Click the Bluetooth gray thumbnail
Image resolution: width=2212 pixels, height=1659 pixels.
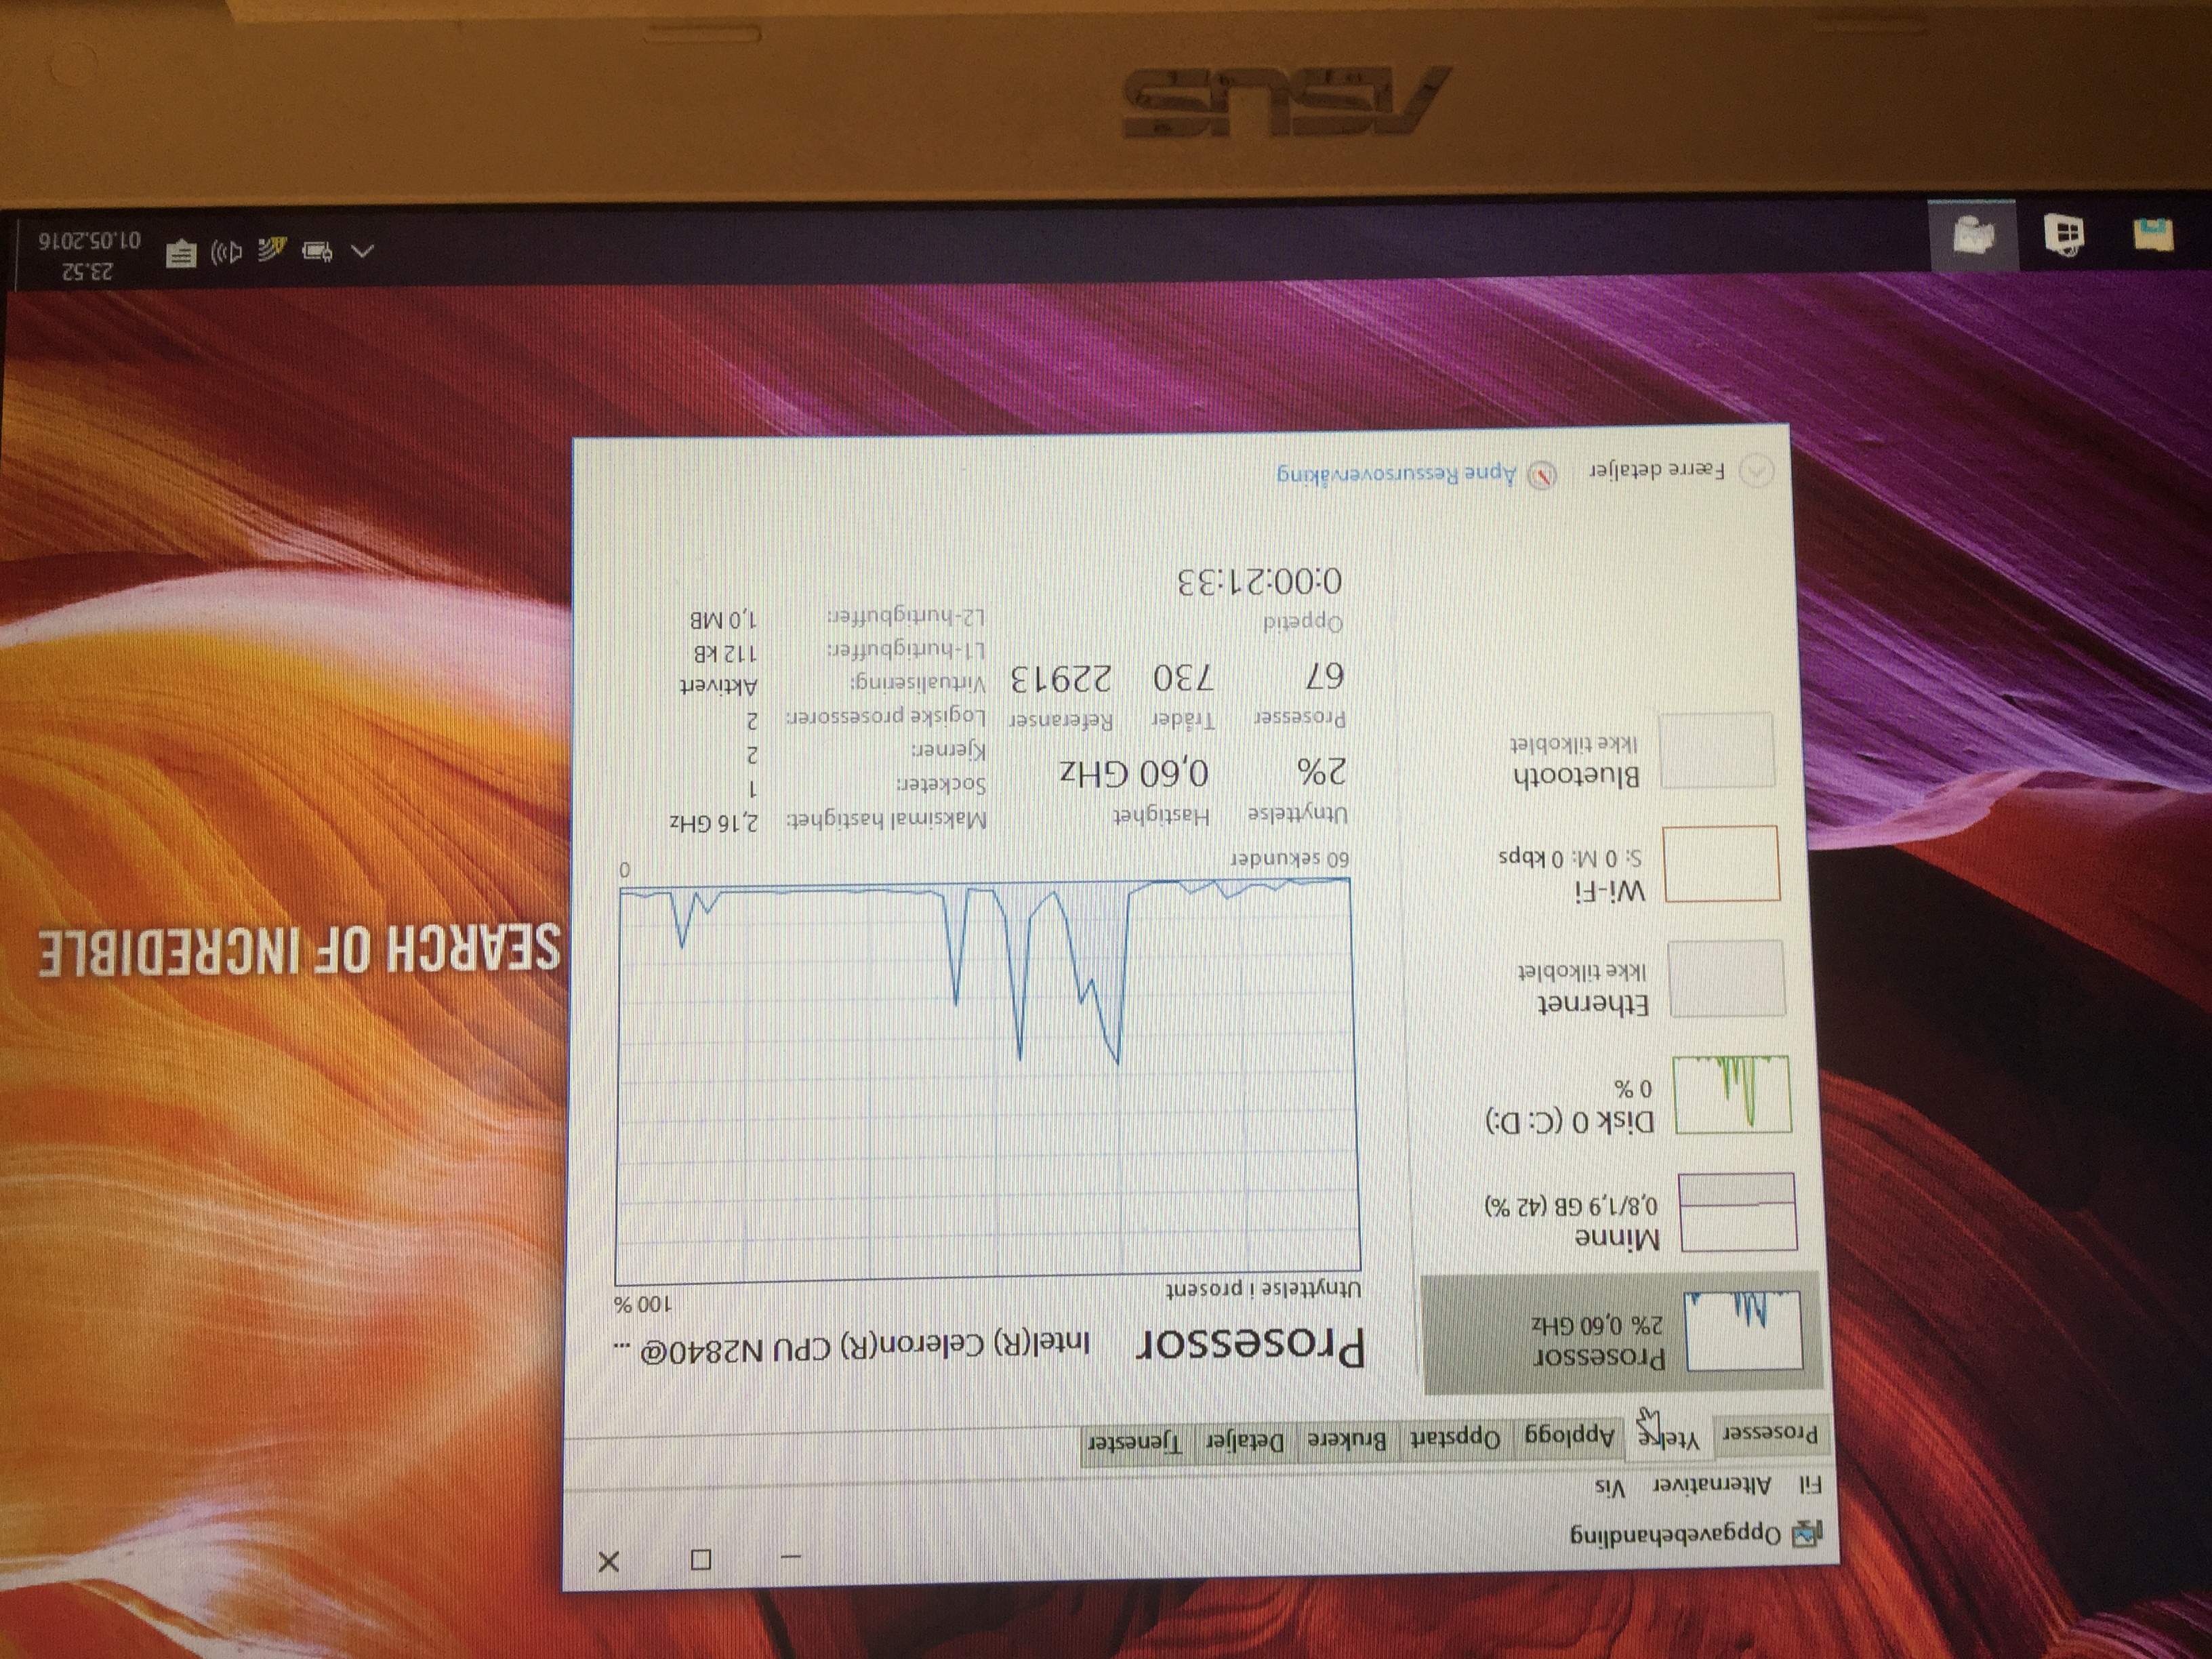(1716, 750)
